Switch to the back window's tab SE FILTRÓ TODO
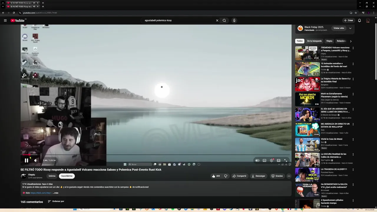 pos(21,3)
